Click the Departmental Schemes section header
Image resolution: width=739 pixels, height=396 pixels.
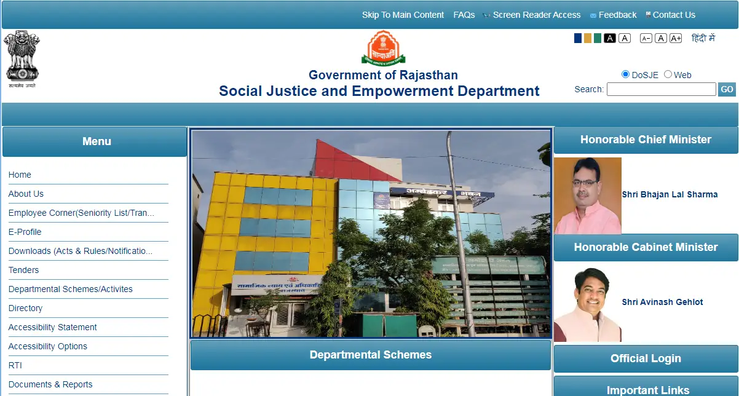(x=371, y=355)
